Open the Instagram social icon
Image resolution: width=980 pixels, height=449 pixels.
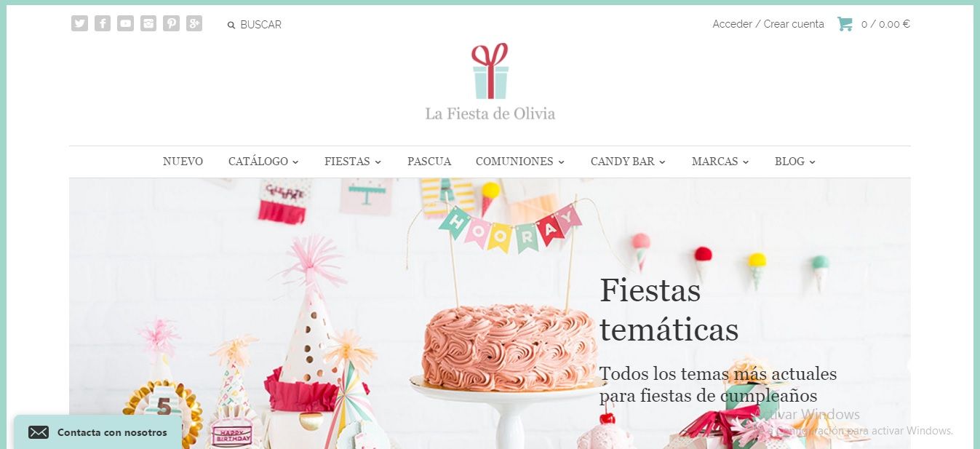pyautogui.click(x=148, y=24)
